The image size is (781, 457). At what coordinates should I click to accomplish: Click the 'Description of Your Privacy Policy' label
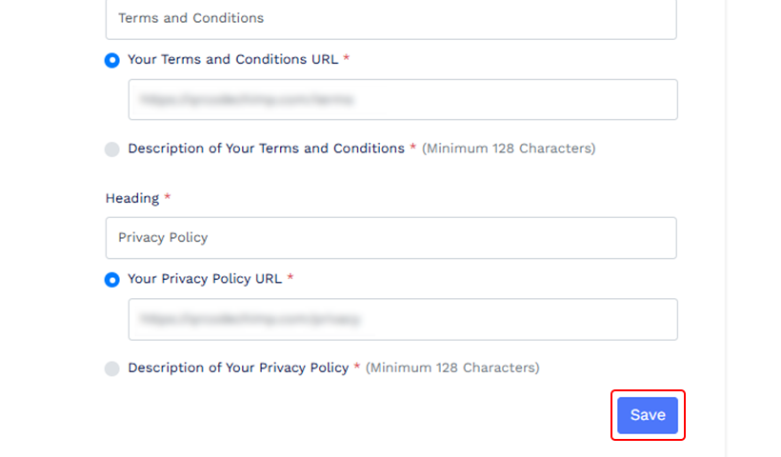click(238, 368)
